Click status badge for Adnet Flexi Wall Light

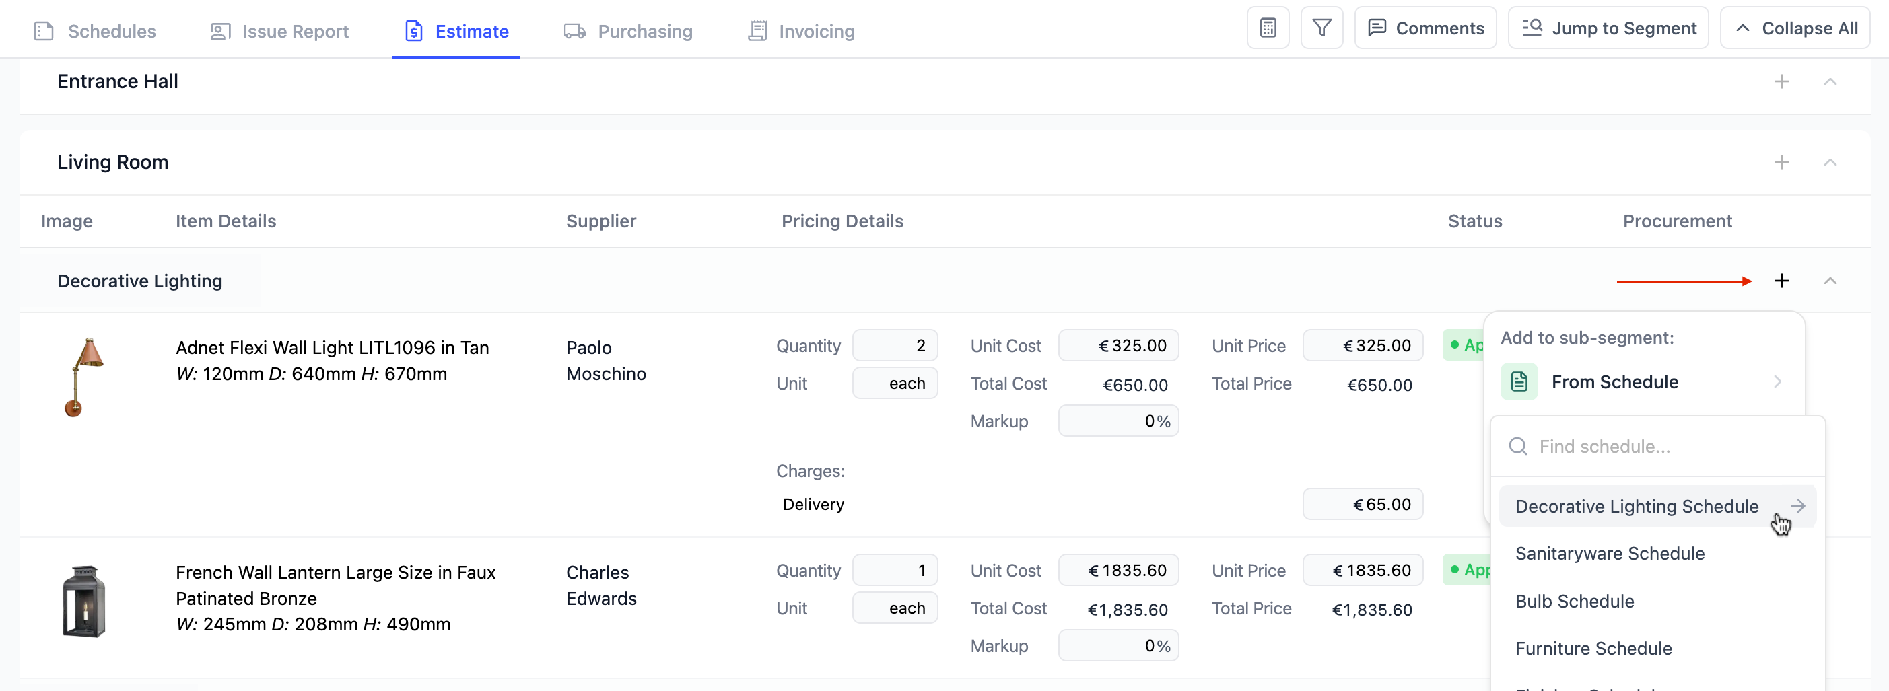point(1464,345)
